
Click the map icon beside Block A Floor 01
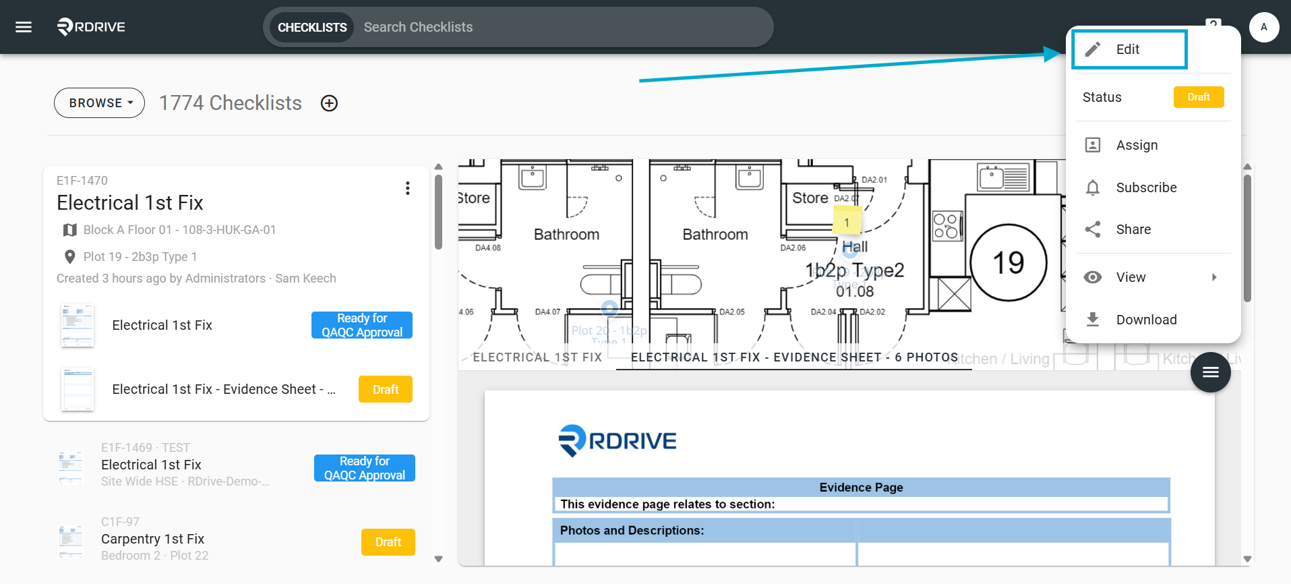[x=69, y=230]
